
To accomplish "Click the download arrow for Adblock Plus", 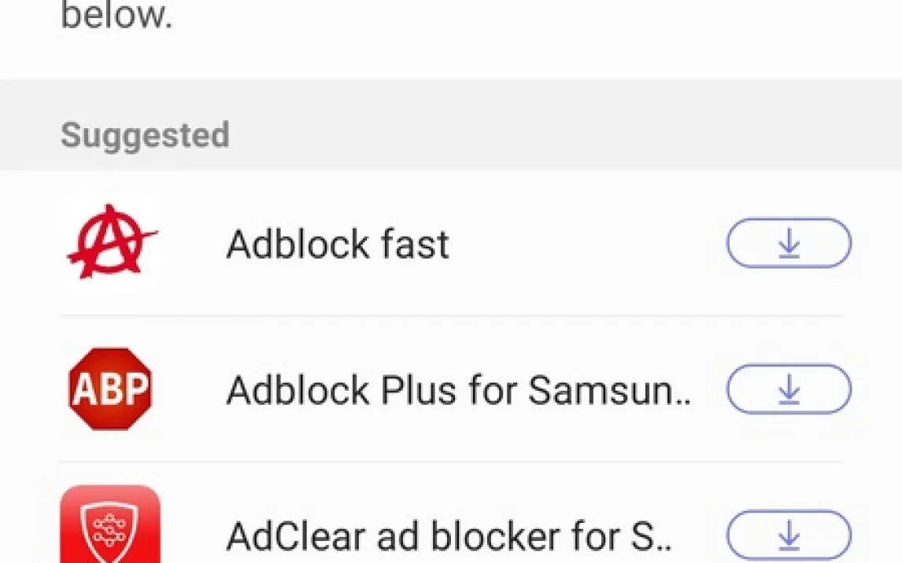I will tap(788, 389).
